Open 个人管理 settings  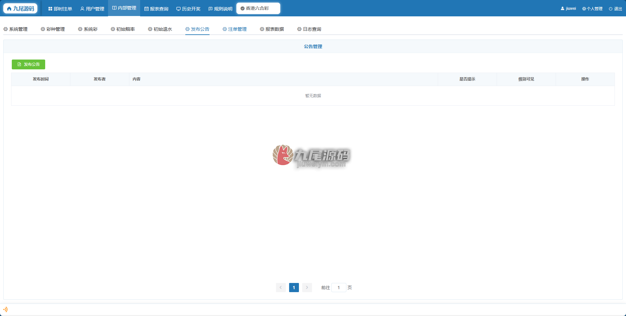coord(592,9)
